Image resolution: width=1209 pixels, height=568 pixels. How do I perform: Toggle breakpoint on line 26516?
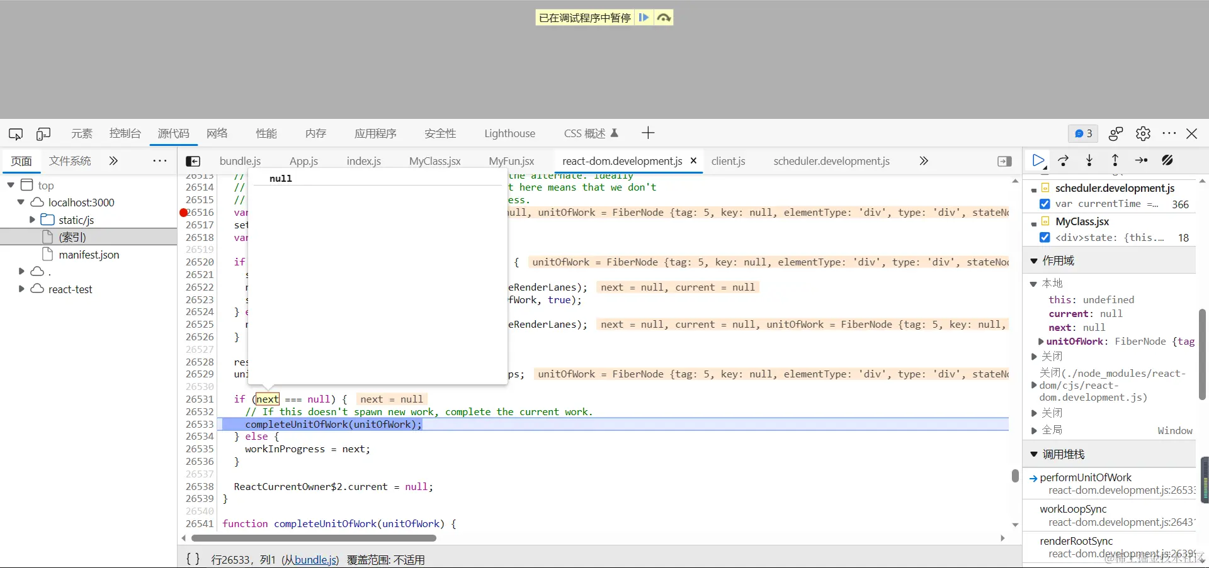tap(184, 213)
